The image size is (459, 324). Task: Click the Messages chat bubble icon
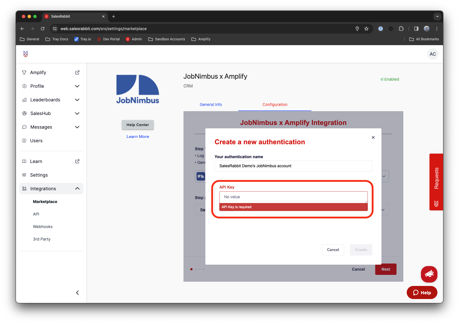(x=24, y=127)
